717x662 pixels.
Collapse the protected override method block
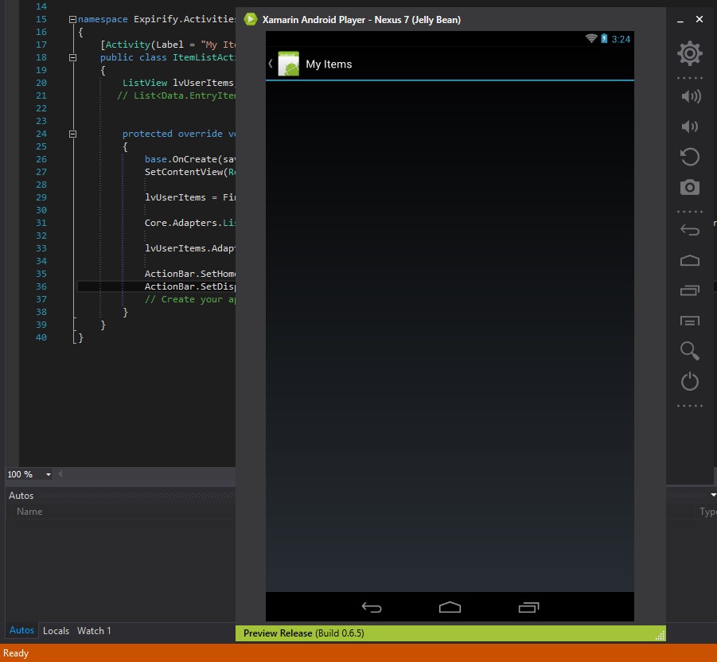tap(72, 134)
